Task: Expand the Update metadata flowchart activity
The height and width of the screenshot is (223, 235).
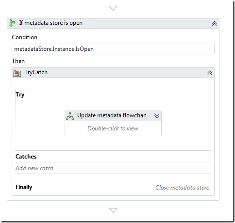Action: coord(157,116)
